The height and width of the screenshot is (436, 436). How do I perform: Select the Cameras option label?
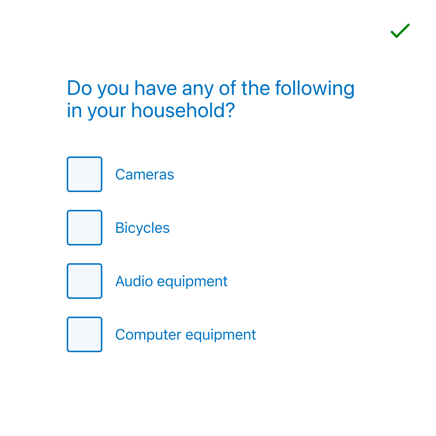click(x=145, y=174)
